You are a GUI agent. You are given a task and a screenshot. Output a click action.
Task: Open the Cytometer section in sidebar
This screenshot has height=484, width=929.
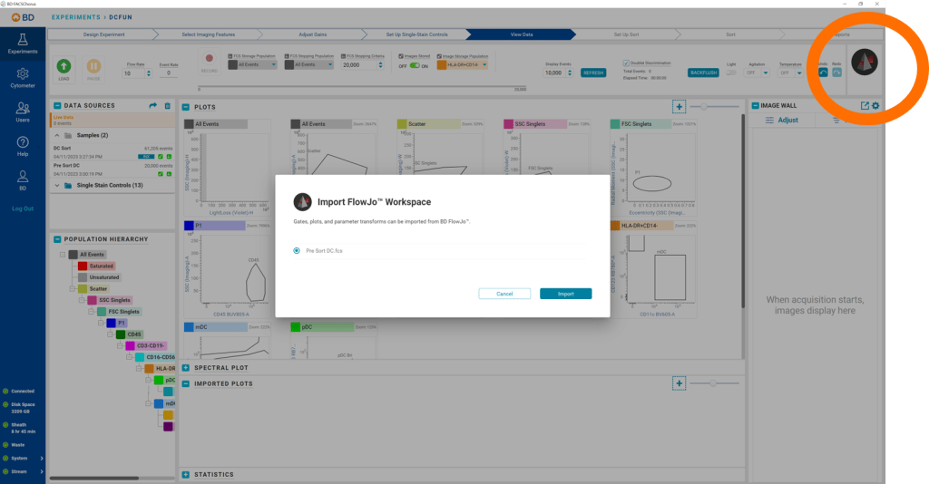23,78
